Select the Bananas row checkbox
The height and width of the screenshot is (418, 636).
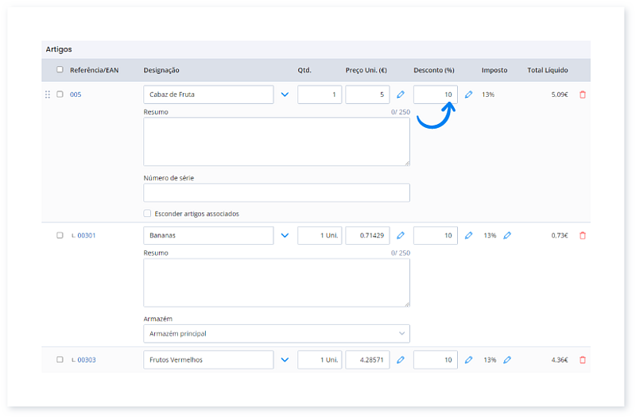pos(60,236)
